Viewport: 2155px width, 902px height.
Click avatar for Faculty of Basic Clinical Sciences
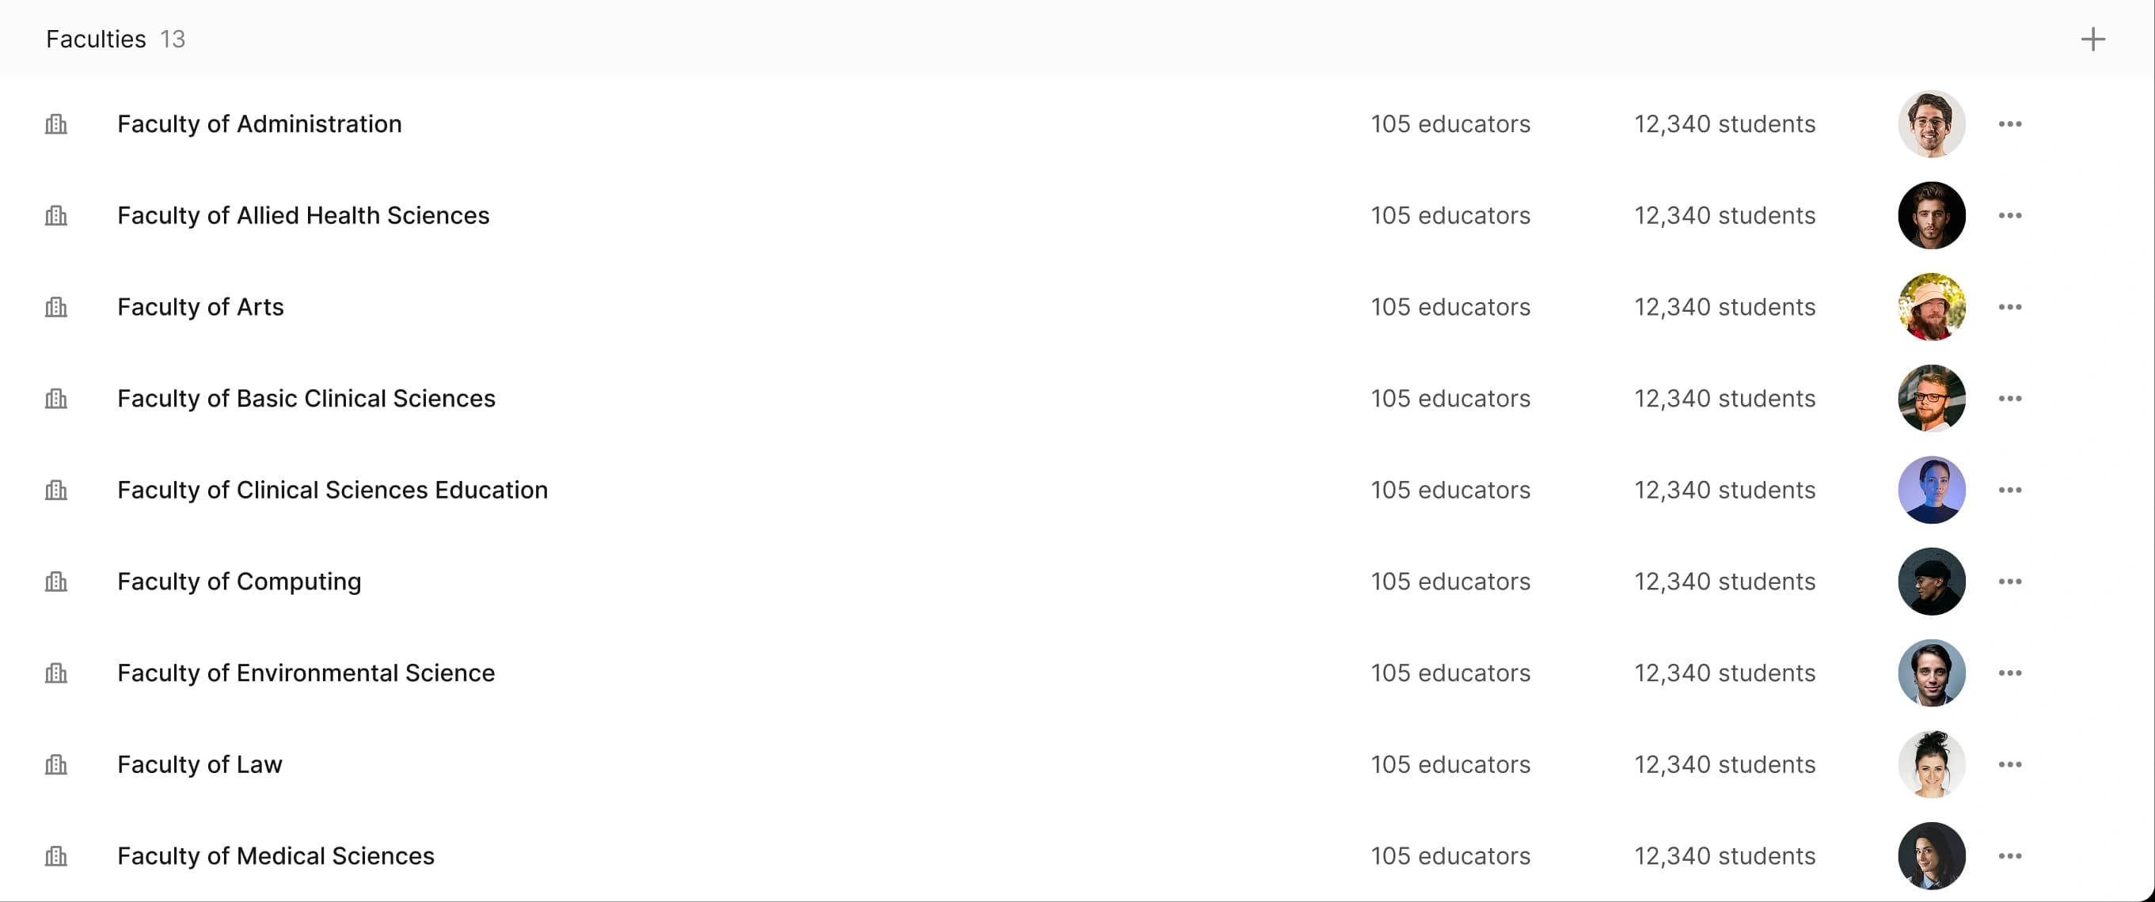(x=1931, y=399)
